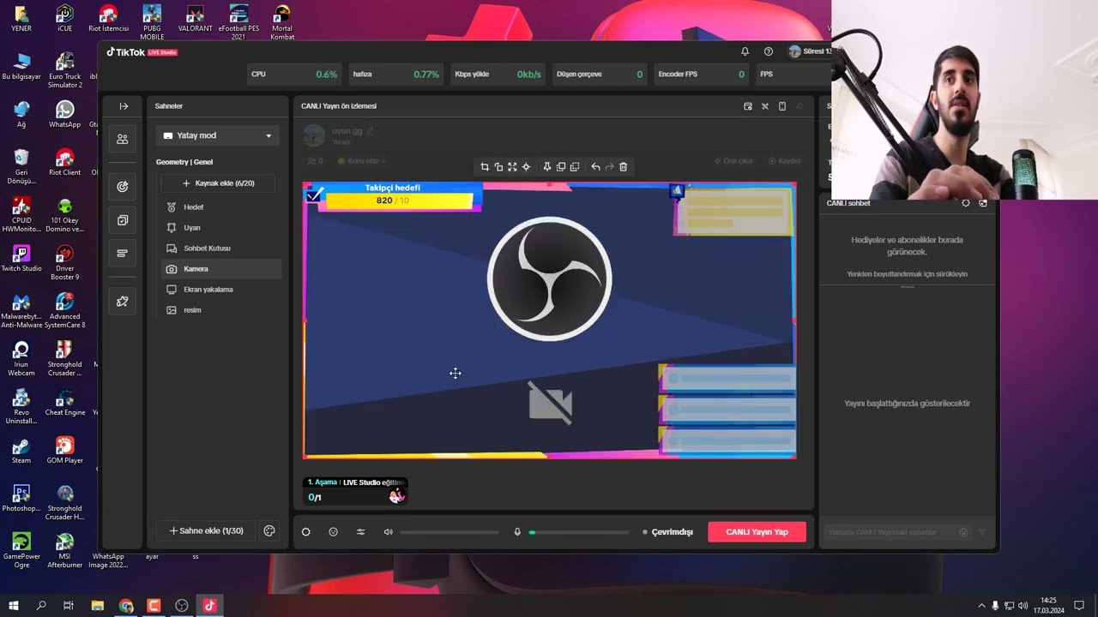Viewport: 1098px width, 617px height.
Task: Delete selected source with trash icon
Action: click(x=624, y=167)
